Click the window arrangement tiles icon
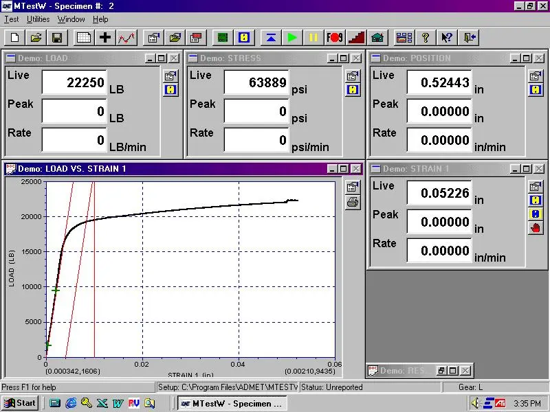The width and height of the screenshot is (550, 412). coord(404,37)
